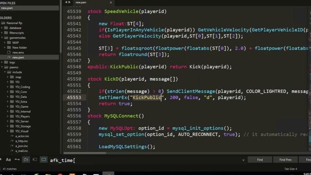Click the logs folder icon
Image resolution: width=311 pixels, height=175 pixels.
tap(6, 62)
